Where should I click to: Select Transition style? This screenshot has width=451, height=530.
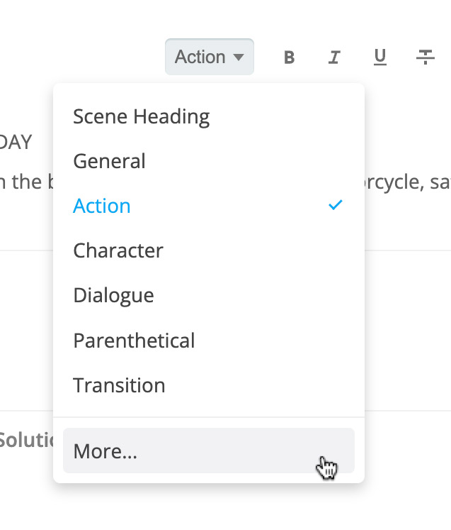(x=209, y=385)
